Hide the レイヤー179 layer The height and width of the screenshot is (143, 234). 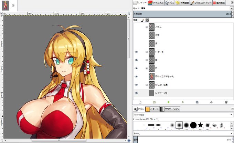(136, 93)
